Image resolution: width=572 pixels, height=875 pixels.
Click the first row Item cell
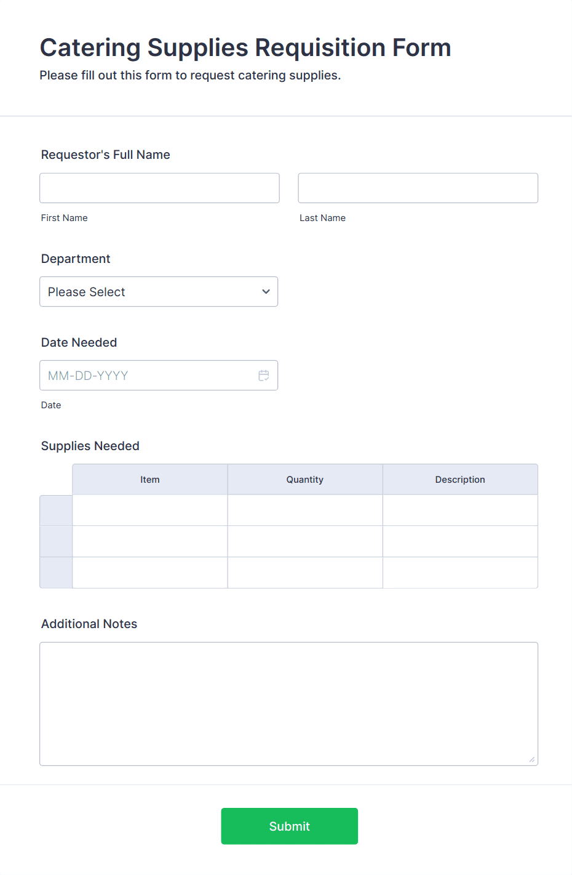coord(149,510)
